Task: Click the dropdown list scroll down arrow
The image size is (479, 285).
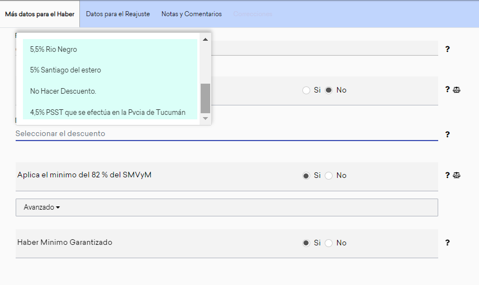Action: click(205, 119)
